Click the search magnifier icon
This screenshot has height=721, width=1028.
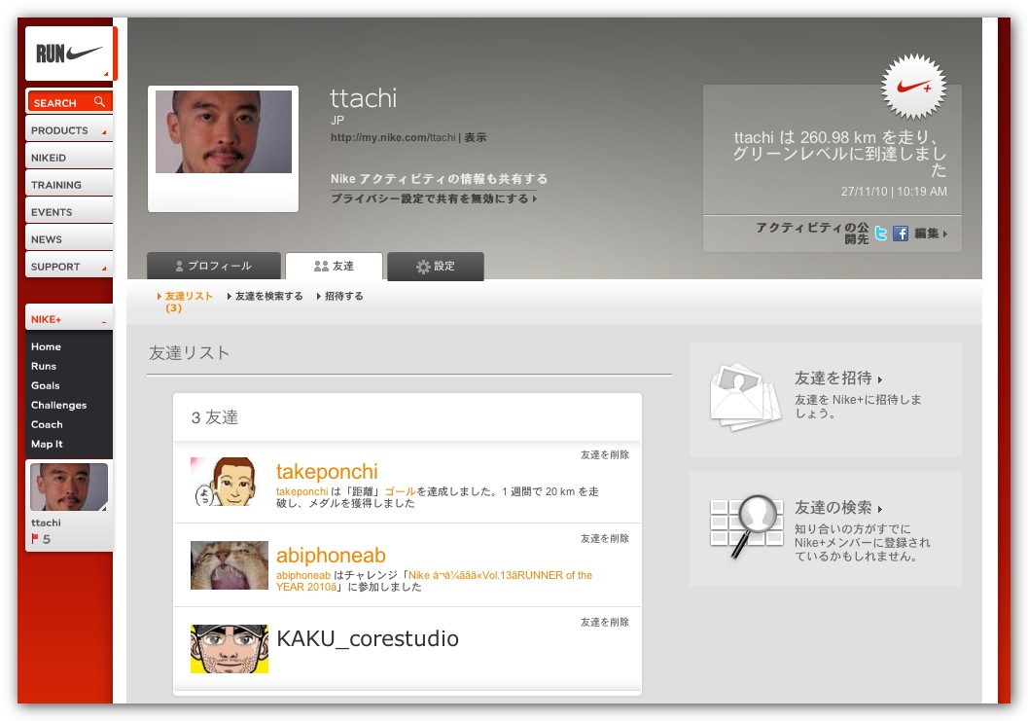[99, 102]
